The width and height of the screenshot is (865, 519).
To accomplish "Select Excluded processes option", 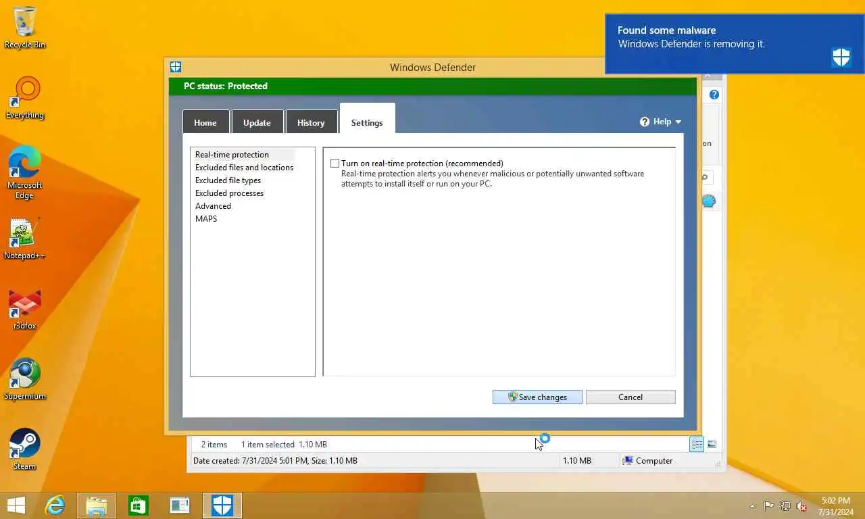I will coord(229,193).
